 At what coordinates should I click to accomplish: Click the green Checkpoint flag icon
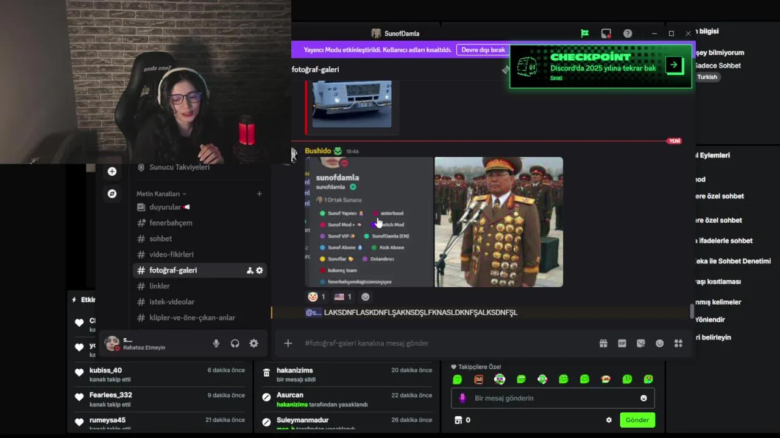tap(585, 33)
